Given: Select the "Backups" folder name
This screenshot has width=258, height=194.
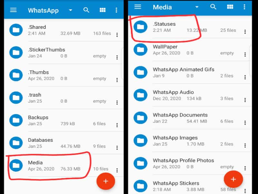Looking at the screenshot, I should point(38,117).
